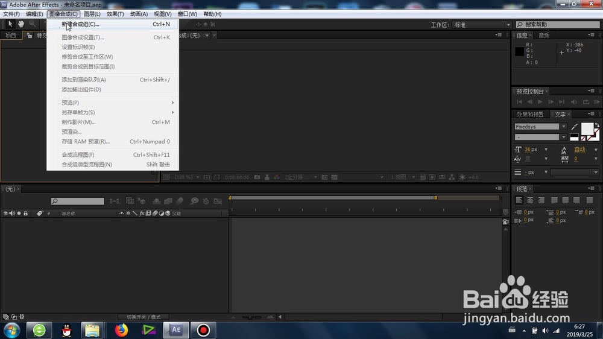Click the show channel color icon in viewer
Screen dimensions: 603x339
pos(277,177)
